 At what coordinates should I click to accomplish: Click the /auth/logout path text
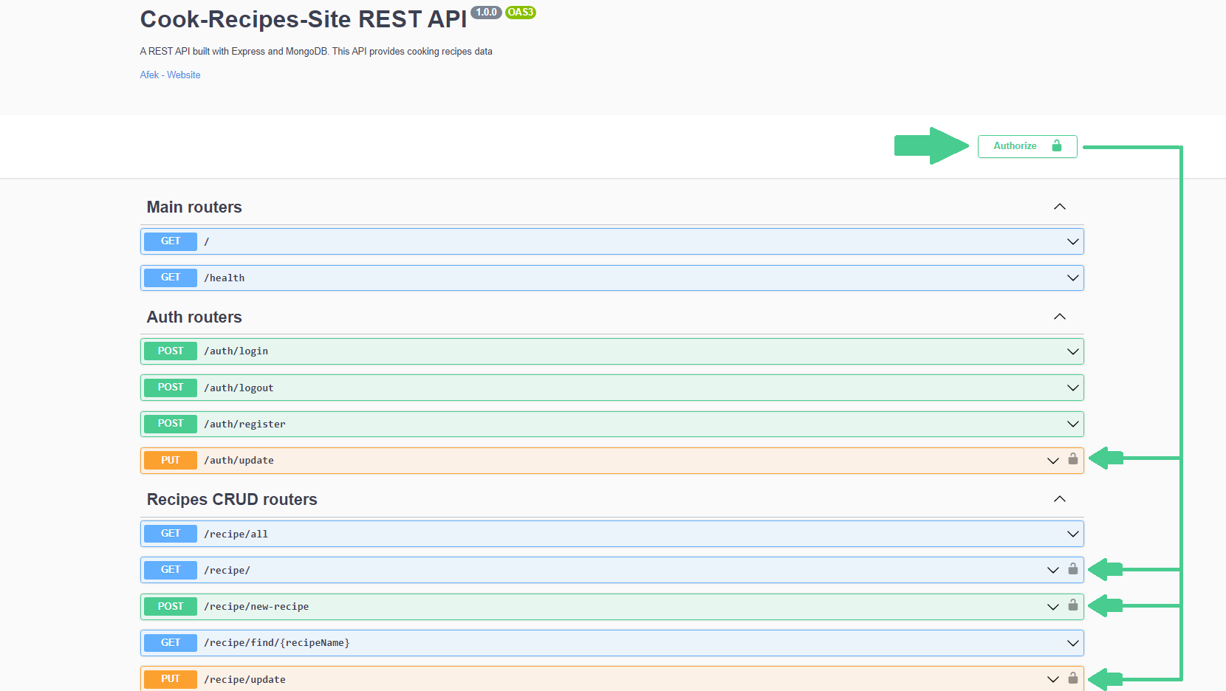239,388
